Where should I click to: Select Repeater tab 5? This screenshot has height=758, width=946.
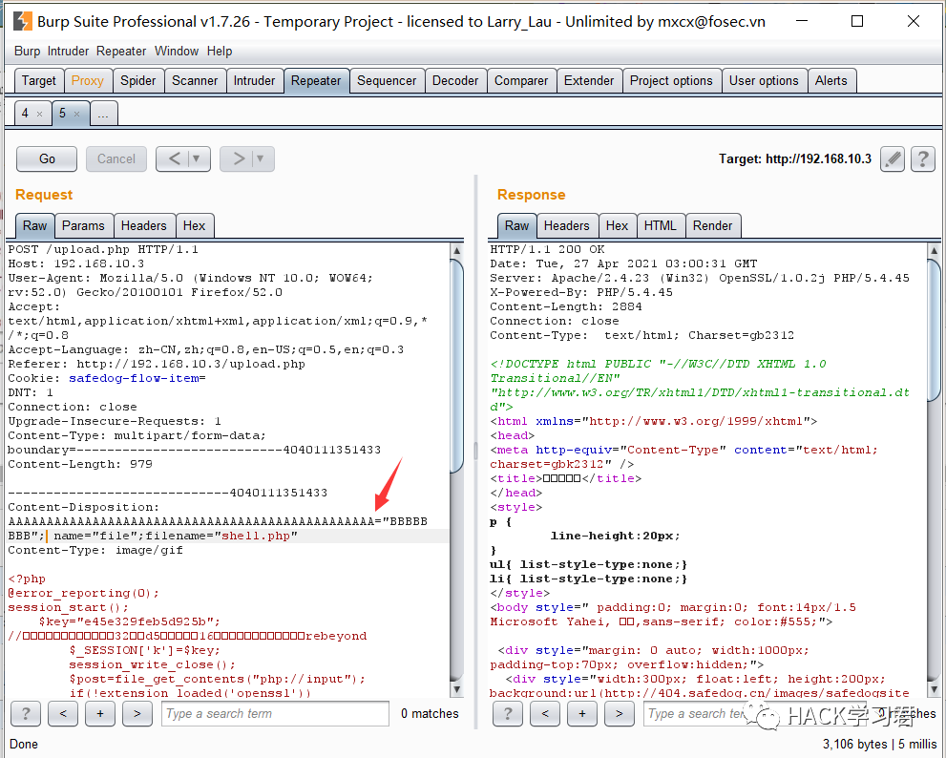(x=62, y=114)
